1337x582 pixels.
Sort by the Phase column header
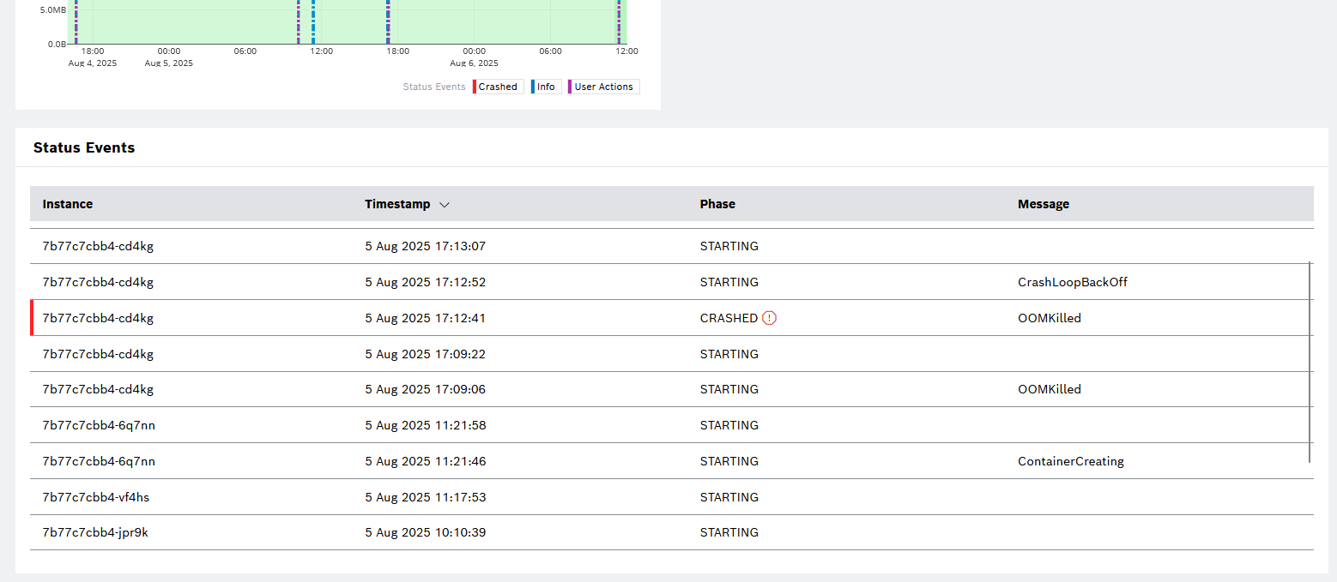coord(717,204)
